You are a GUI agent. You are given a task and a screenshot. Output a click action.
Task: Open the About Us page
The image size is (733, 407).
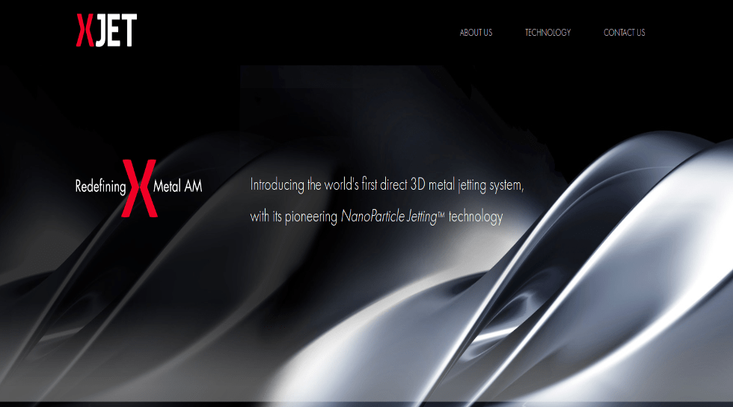point(476,33)
